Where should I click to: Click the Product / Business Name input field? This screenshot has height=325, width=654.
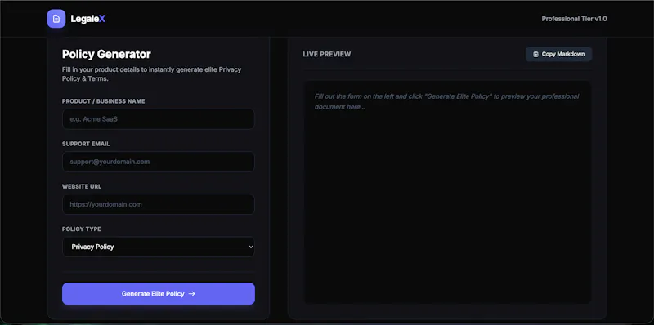pyautogui.click(x=159, y=119)
